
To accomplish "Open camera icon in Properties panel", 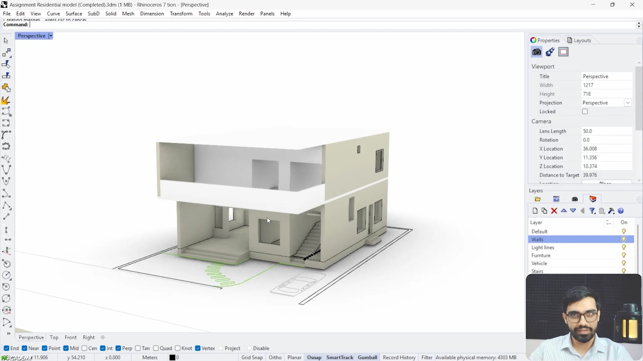I will tap(536, 52).
